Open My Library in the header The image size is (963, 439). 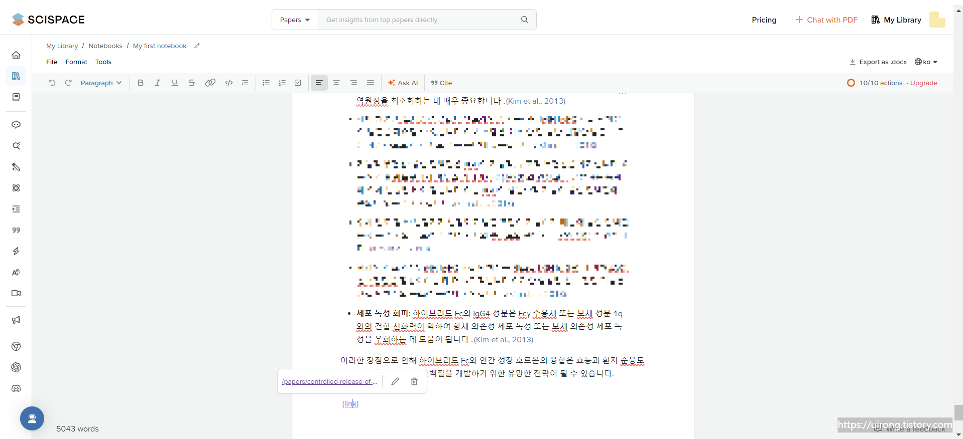pos(896,20)
